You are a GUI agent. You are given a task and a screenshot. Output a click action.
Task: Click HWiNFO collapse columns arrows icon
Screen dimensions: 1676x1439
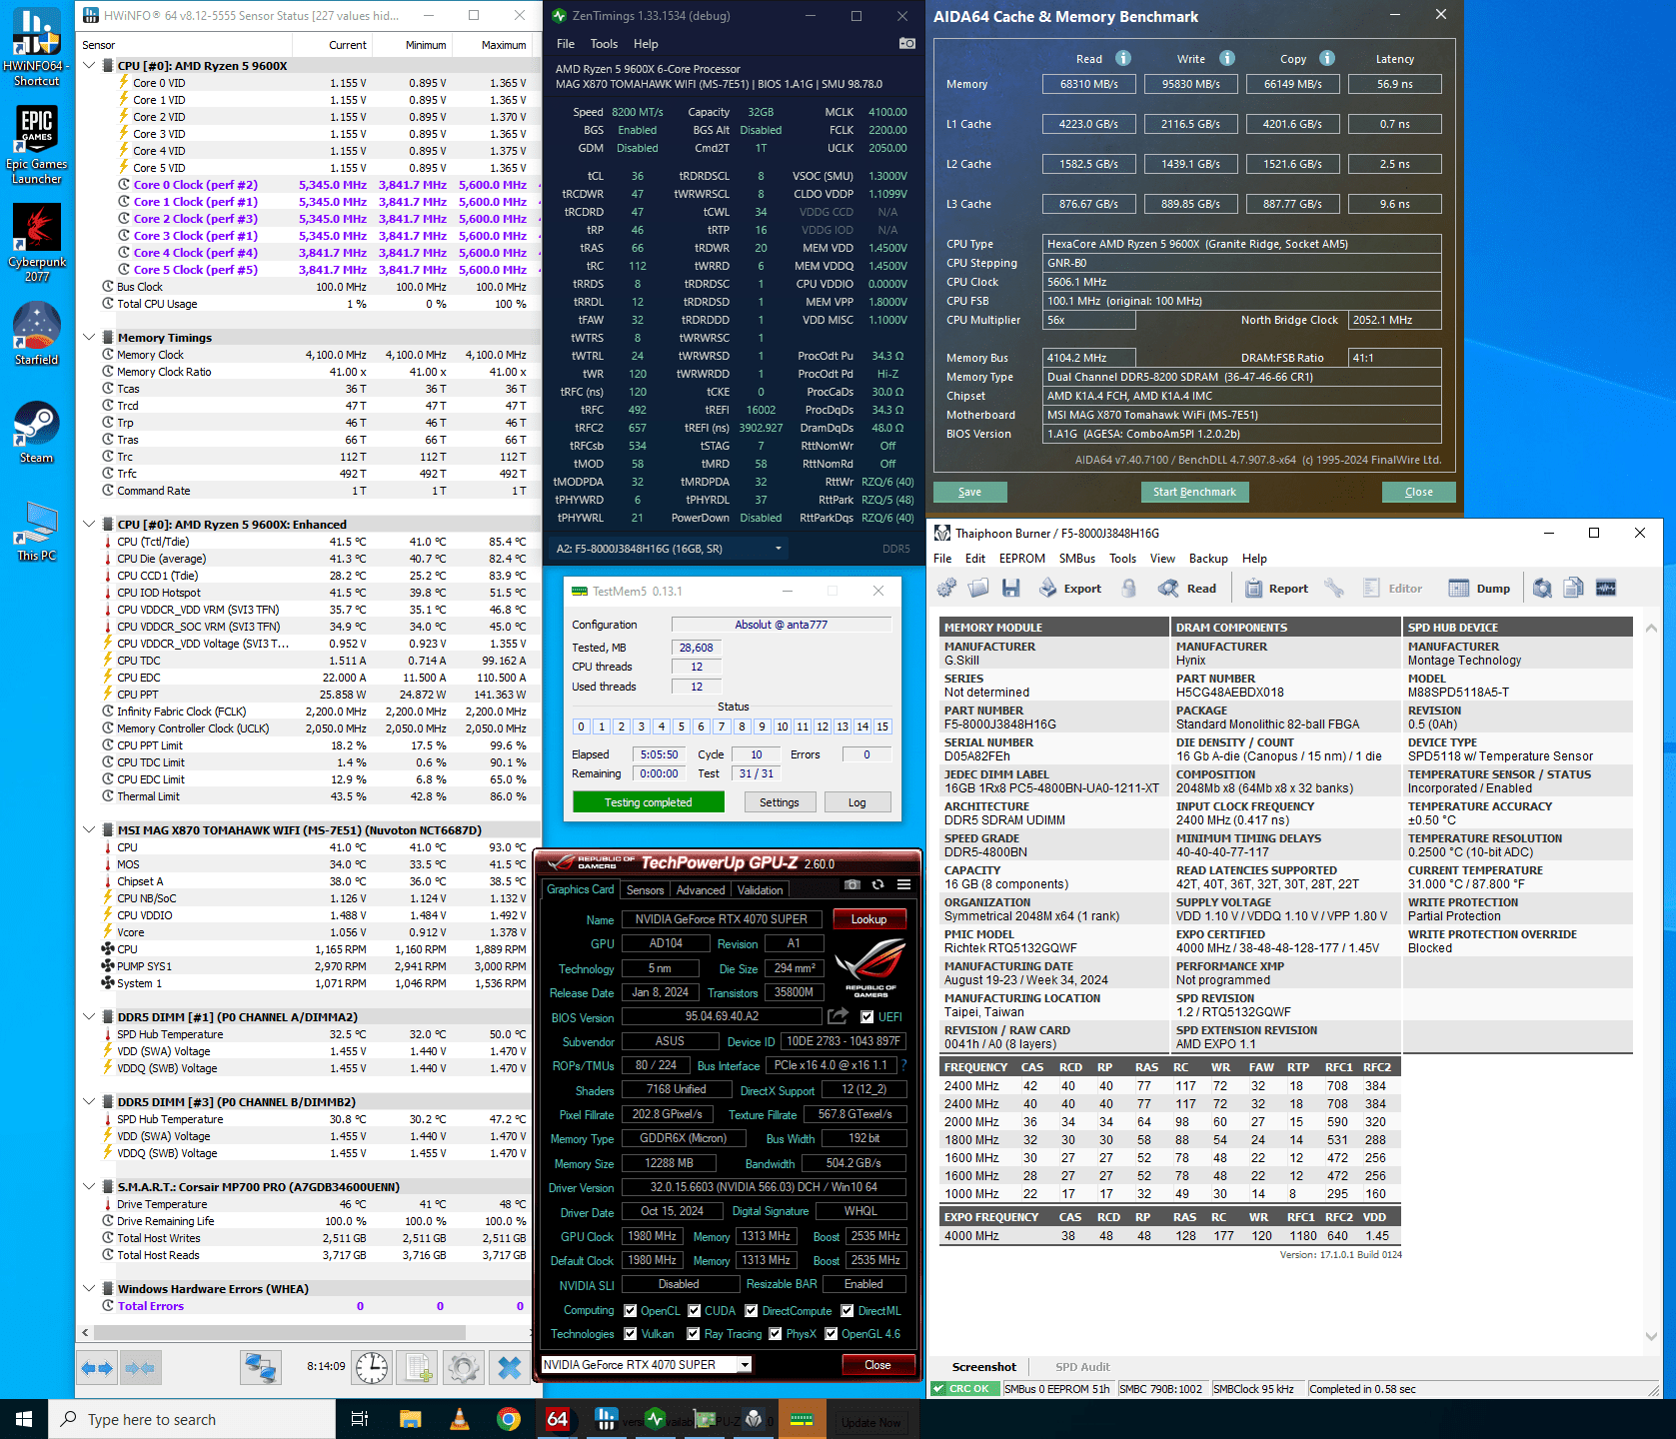[140, 1368]
